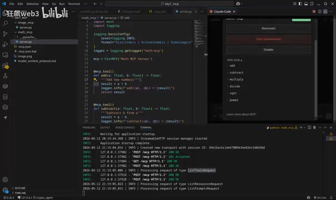Collapse the math_mcp folder

coord(16,32)
